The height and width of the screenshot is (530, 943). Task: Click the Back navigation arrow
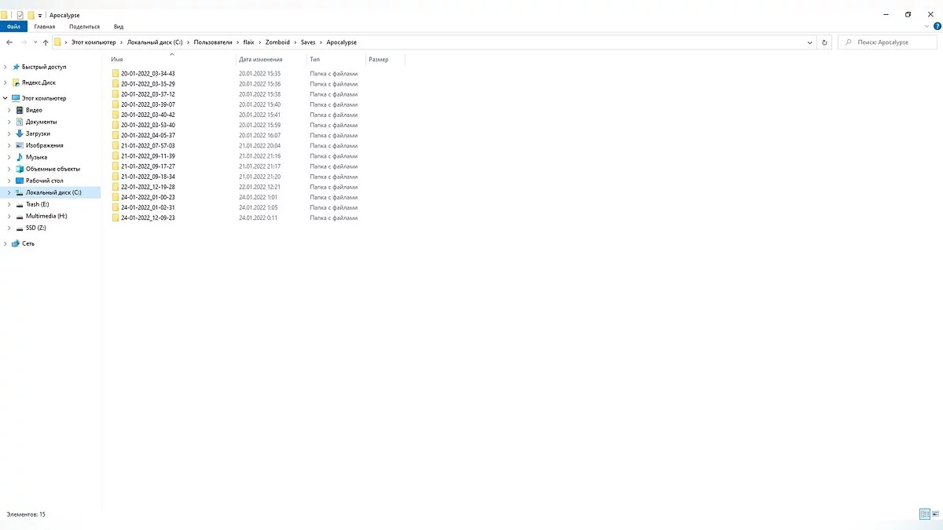9,42
